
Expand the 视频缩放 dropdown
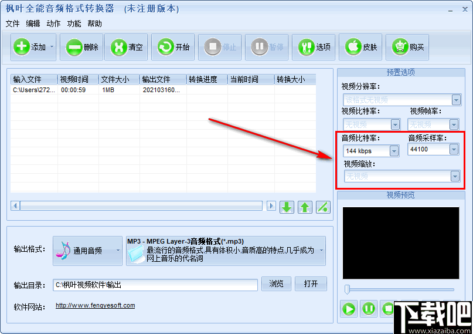[455, 176]
